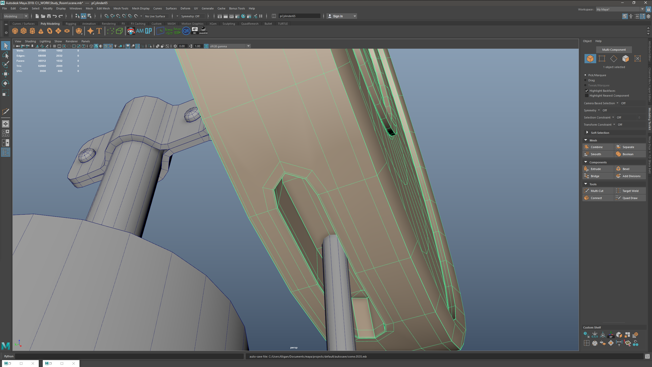This screenshot has height=367, width=652.
Task: Open the Script Editor icon
Action: point(647,356)
